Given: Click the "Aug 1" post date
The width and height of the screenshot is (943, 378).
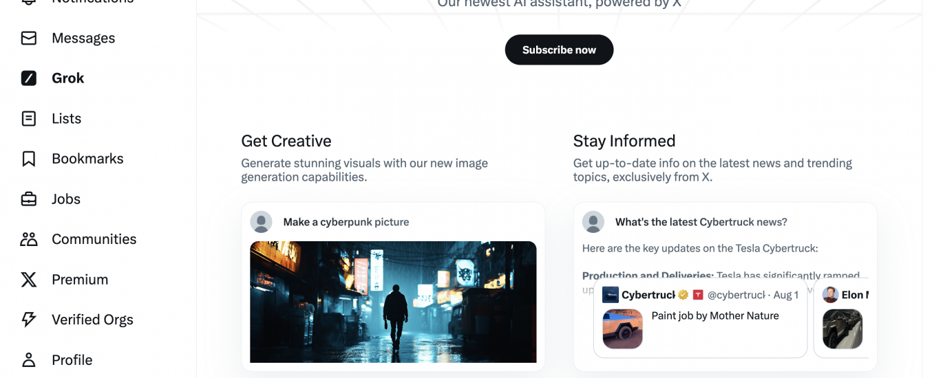Looking at the screenshot, I should point(786,295).
